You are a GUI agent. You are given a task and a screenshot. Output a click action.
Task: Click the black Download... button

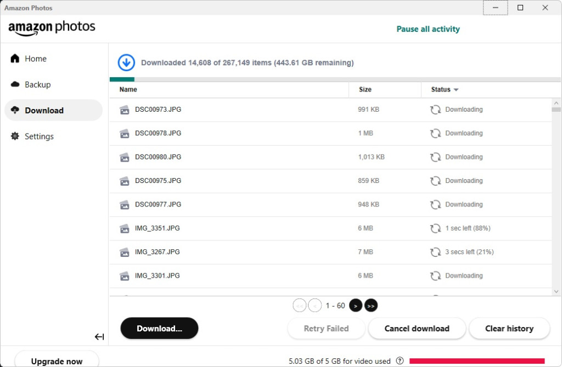click(x=159, y=328)
